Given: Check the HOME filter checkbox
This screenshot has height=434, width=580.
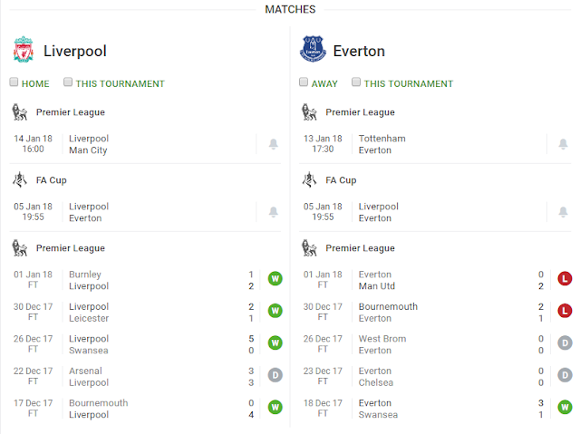Looking at the screenshot, I should [x=14, y=82].
